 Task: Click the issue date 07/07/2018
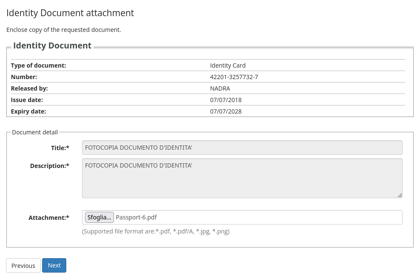[x=226, y=100]
